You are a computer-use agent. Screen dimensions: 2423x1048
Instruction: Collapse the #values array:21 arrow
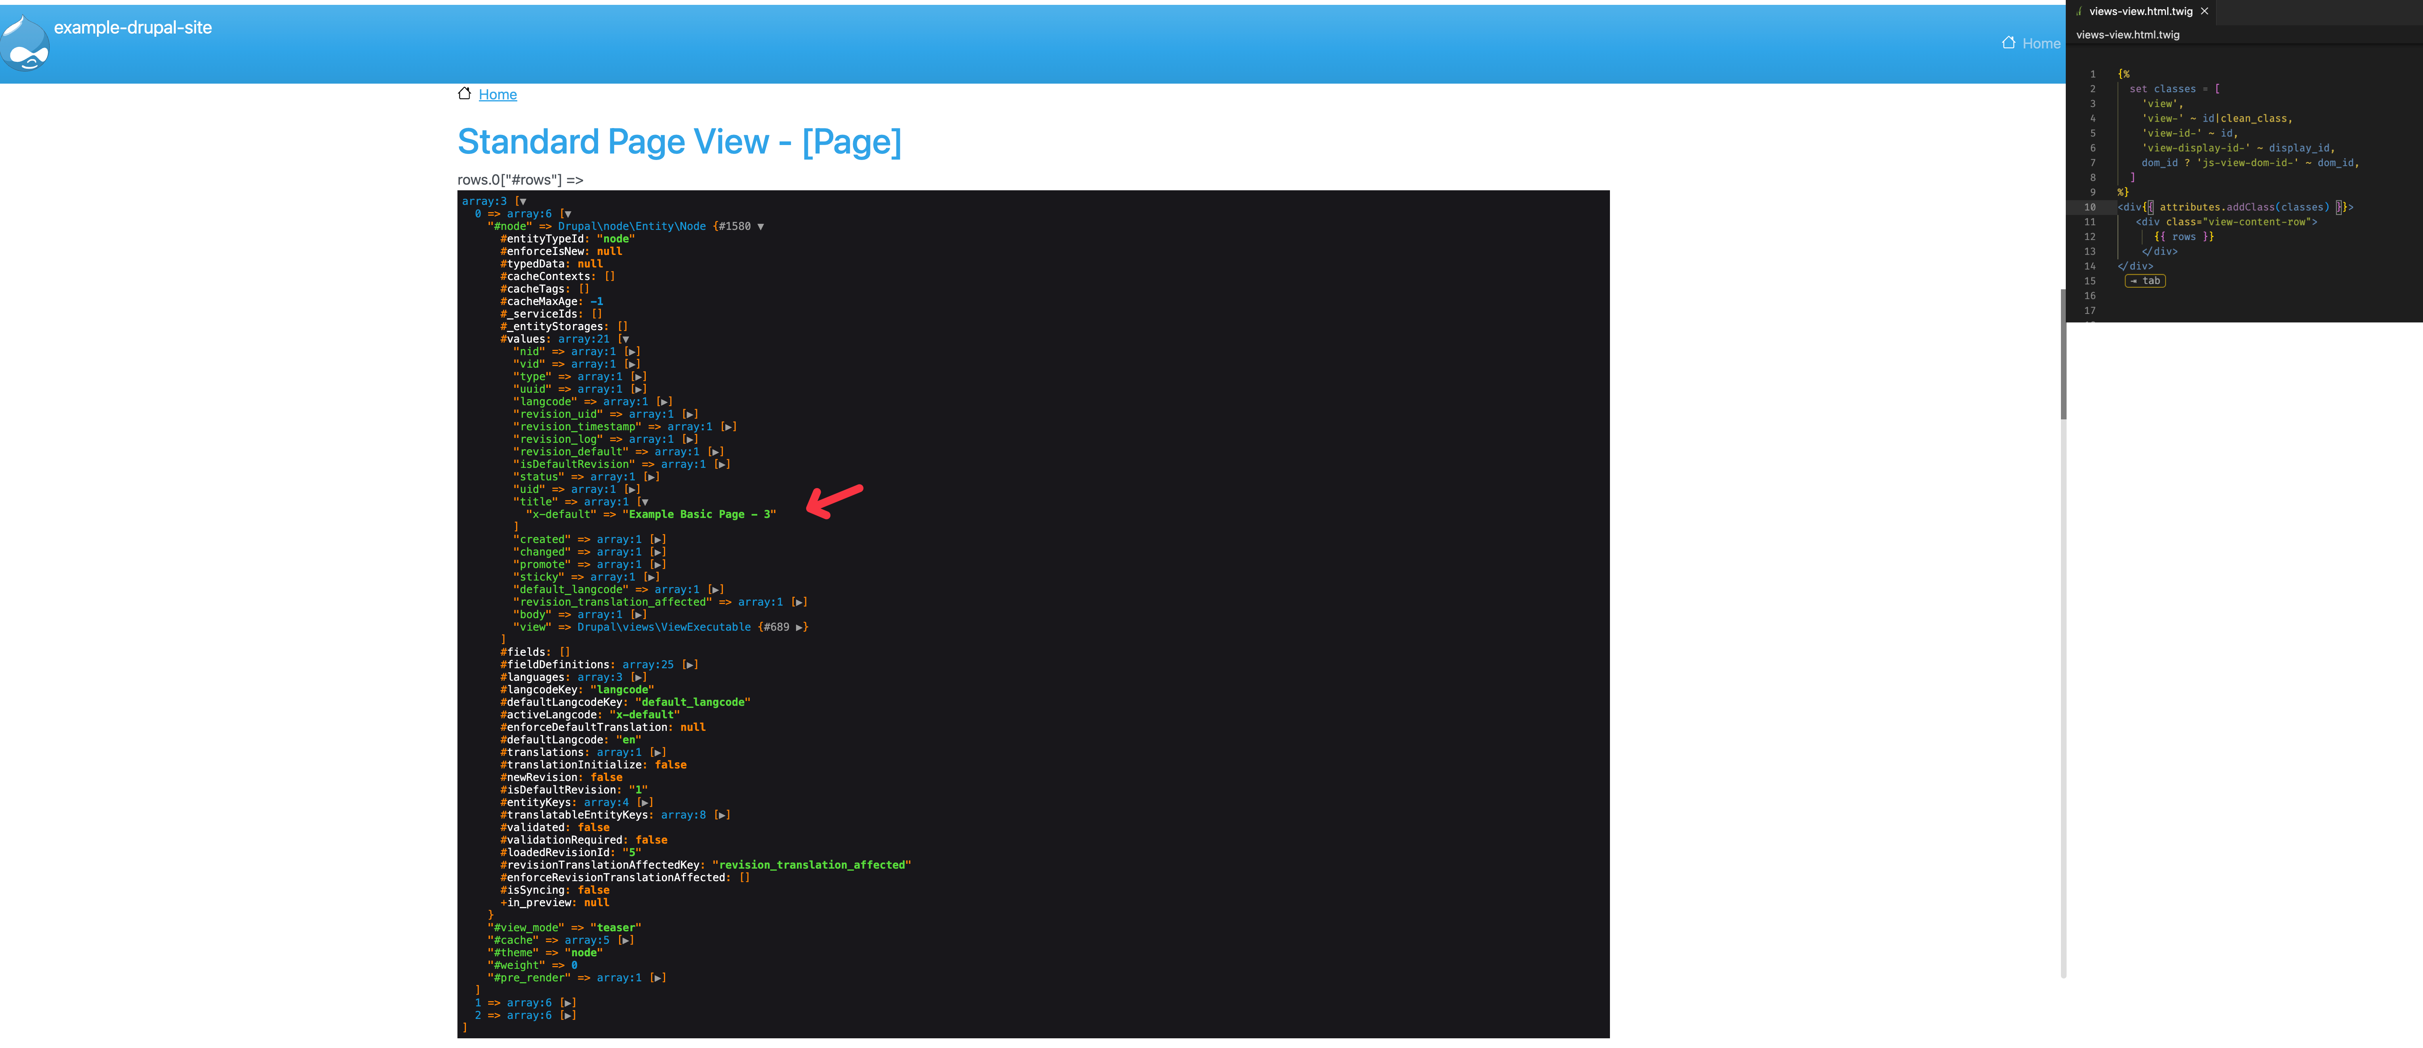coord(625,340)
